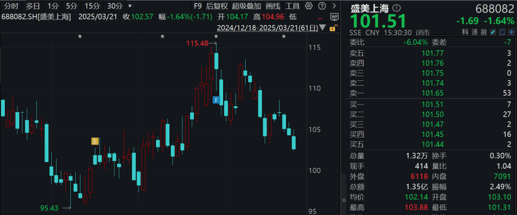
Task: Select the 5分 period tab
Action: coord(71,6)
